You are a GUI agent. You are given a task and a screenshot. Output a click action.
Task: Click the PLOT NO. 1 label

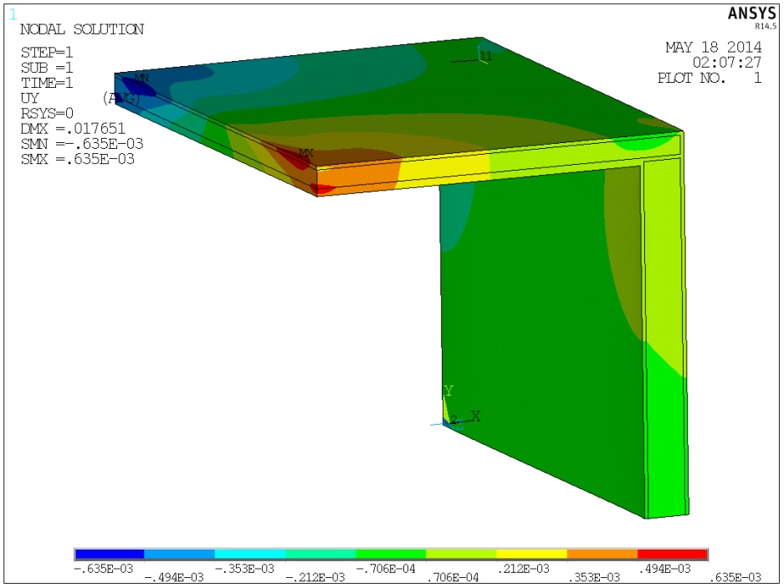710,78
